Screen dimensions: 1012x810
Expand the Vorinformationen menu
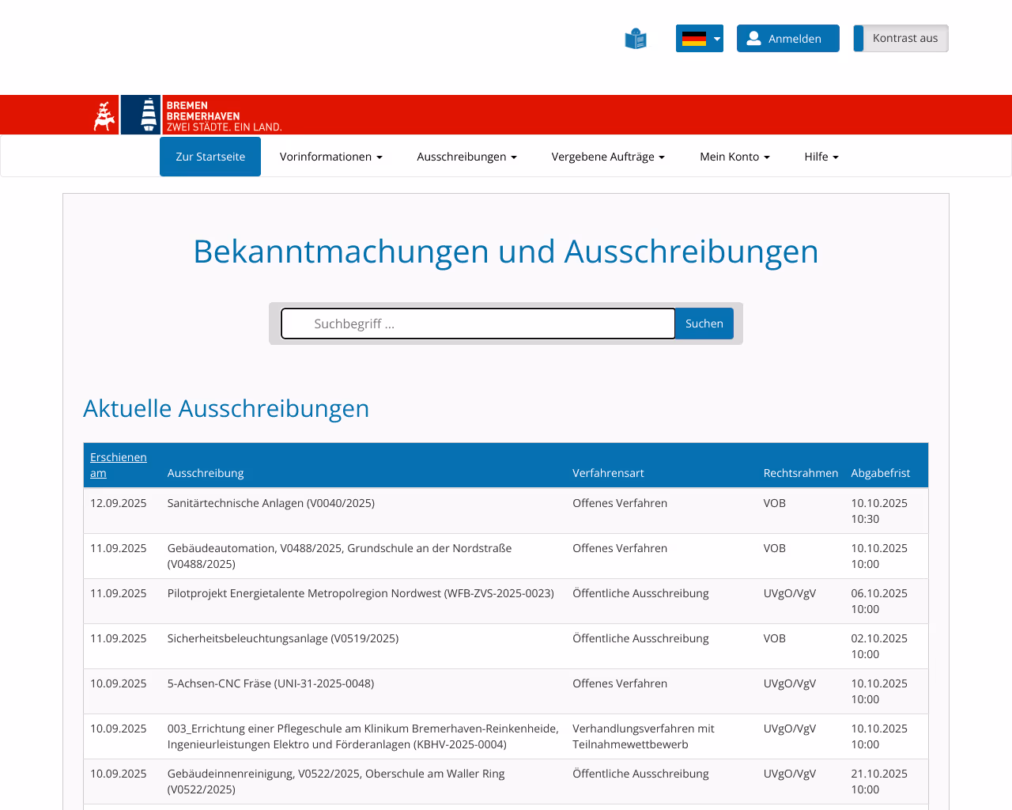click(x=330, y=157)
